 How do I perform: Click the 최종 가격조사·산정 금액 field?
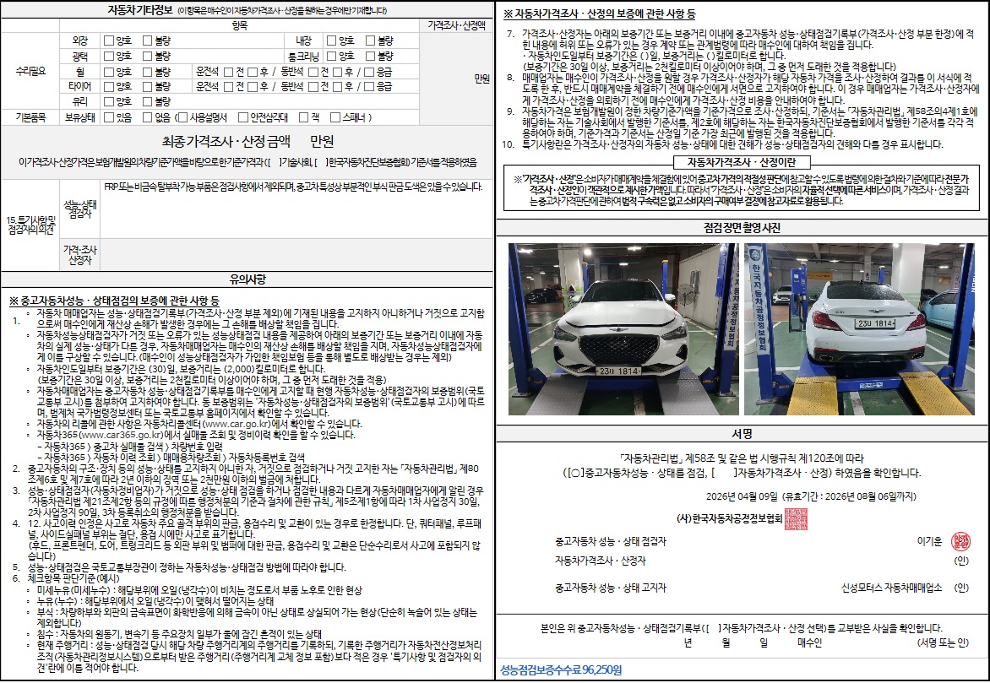[247, 141]
